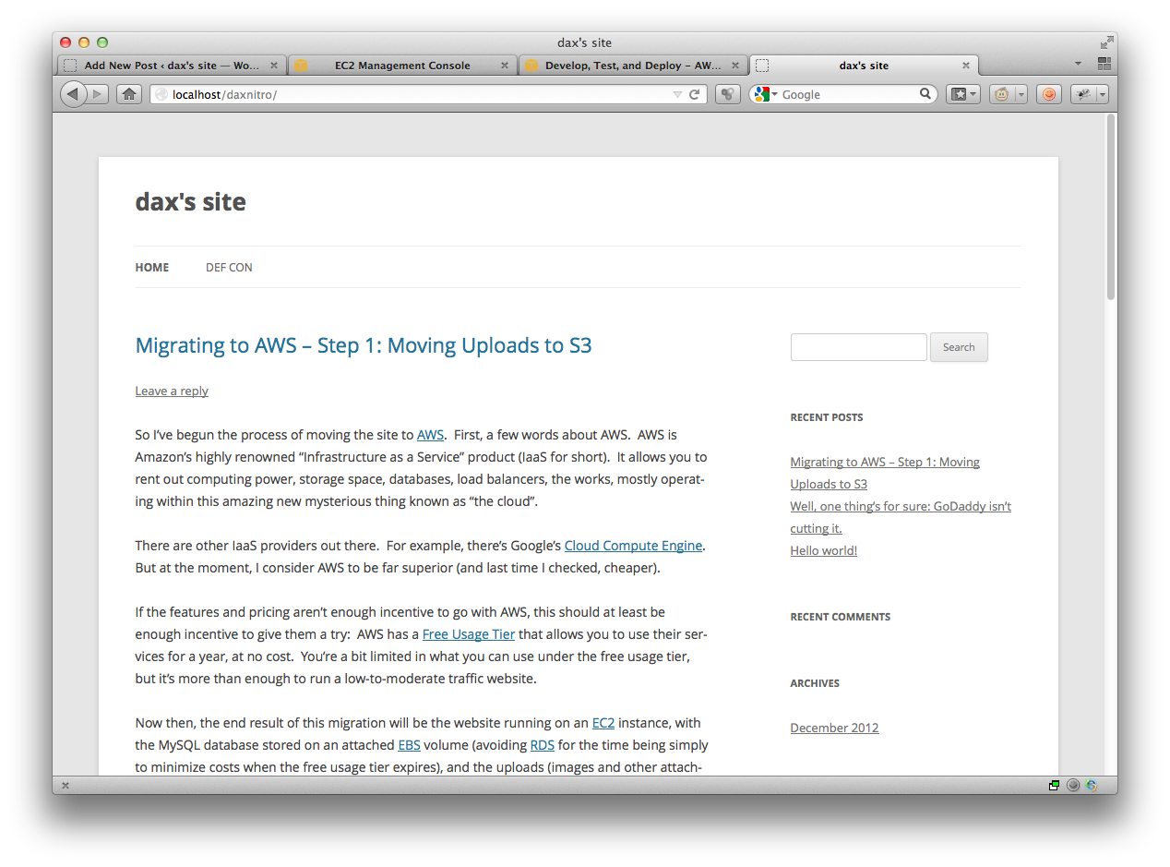Close the Develop, Test, and Deploy tab
This screenshot has height=867, width=1170.
tap(735, 66)
